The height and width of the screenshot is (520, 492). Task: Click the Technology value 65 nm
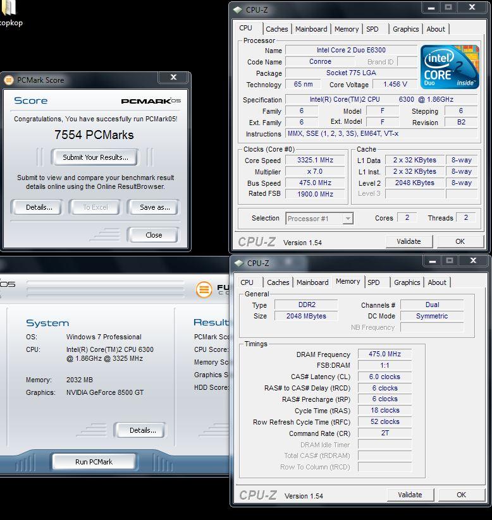[x=303, y=84]
